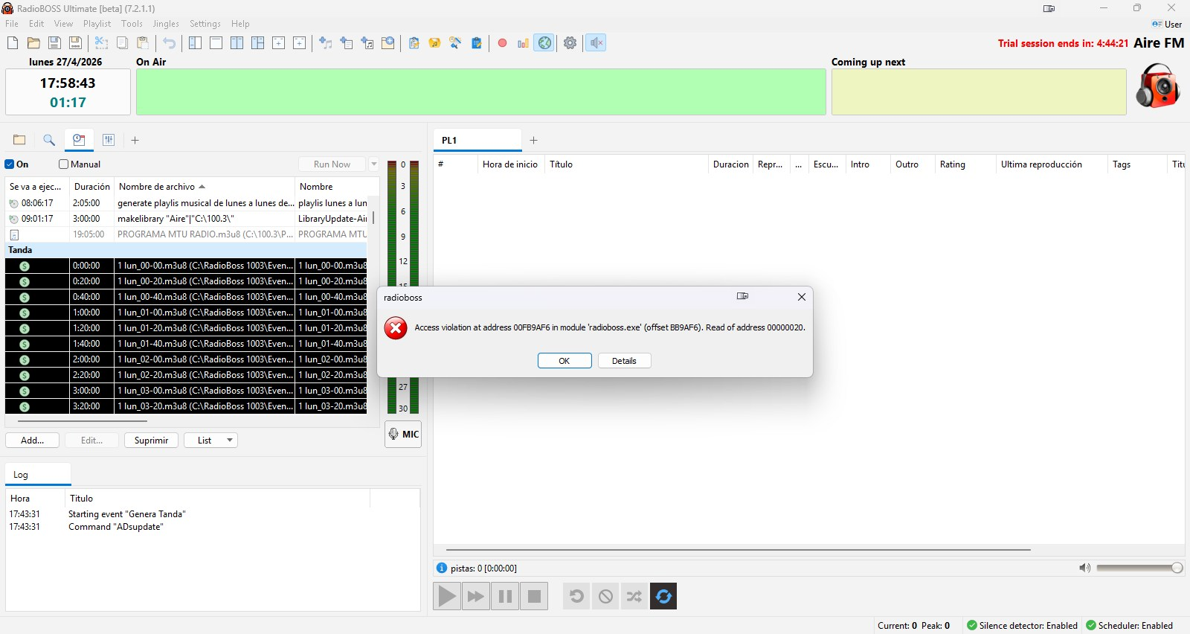Click Details in the access violation dialog

(624, 361)
